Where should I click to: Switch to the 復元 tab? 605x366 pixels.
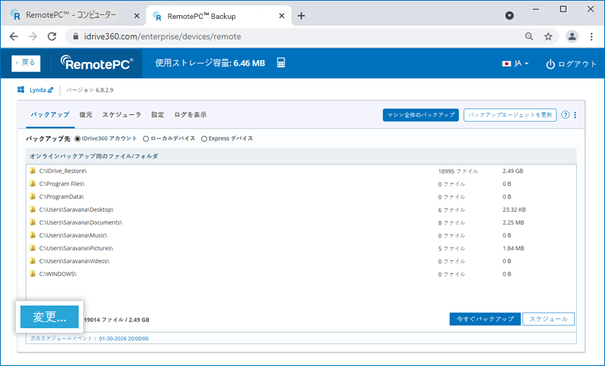pos(85,114)
